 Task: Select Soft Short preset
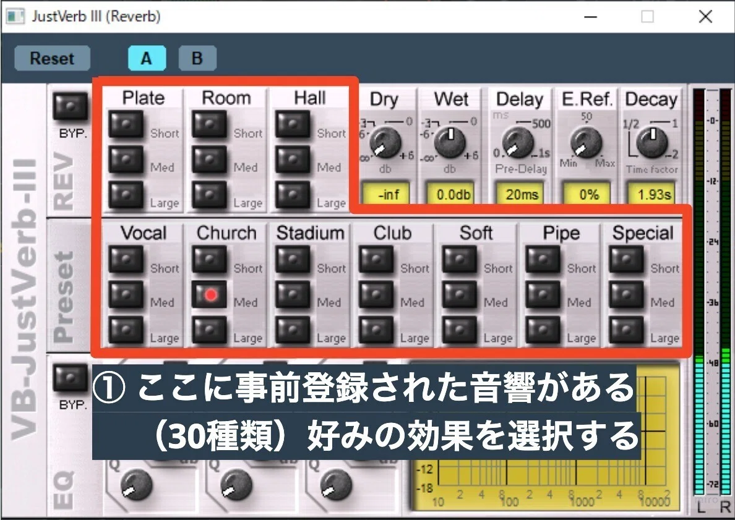point(459,260)
